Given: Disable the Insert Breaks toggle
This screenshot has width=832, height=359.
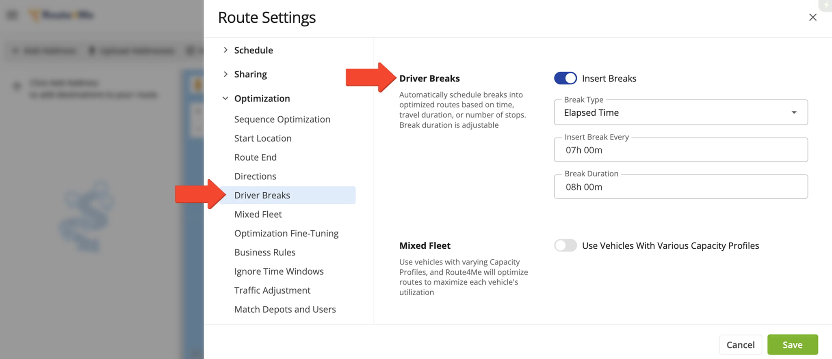Looking at the screenshot, I should tap(565, 78).
